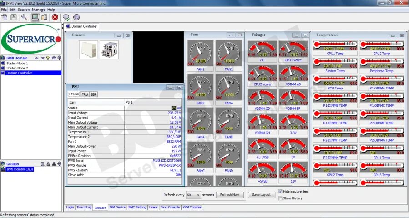Tick the Hide inactive item checkbox
The image size is (409, 218).
[x=280, y=192]
